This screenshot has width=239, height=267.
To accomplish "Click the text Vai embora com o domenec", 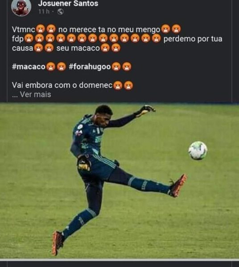I will click(x=62, y=85).
